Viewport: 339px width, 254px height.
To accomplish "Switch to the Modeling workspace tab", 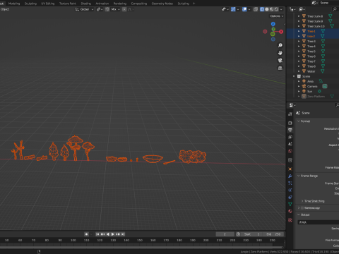I will pos(14,4).
